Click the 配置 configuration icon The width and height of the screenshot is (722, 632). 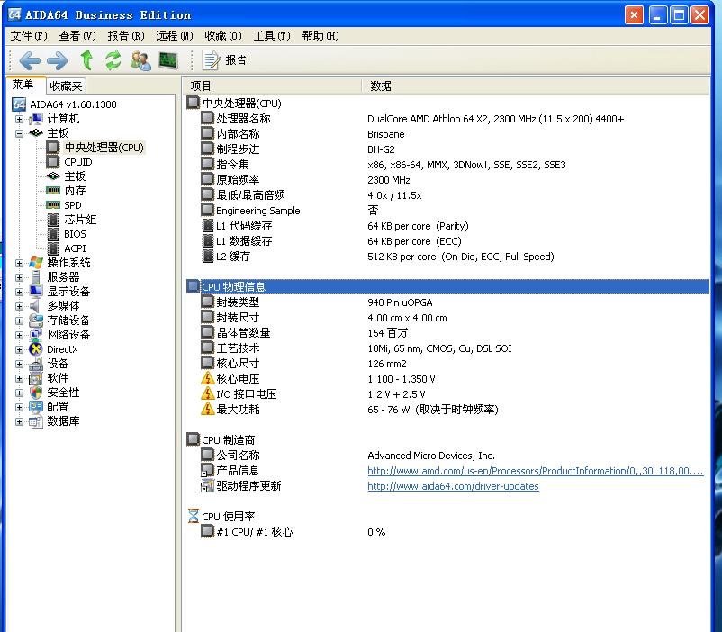(x=36, y=407)
